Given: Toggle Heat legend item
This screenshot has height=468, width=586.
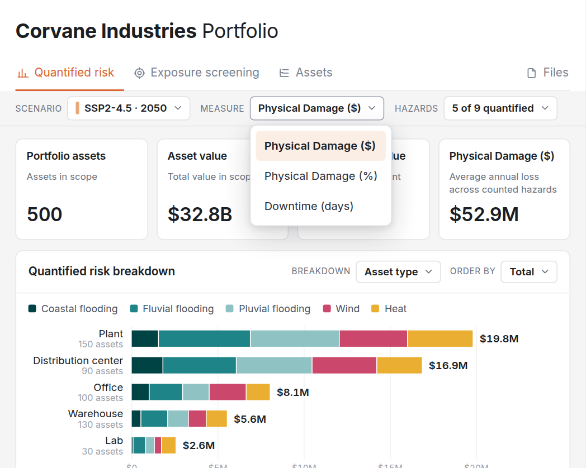Looking at the screenshot, I should pos(389,309).
